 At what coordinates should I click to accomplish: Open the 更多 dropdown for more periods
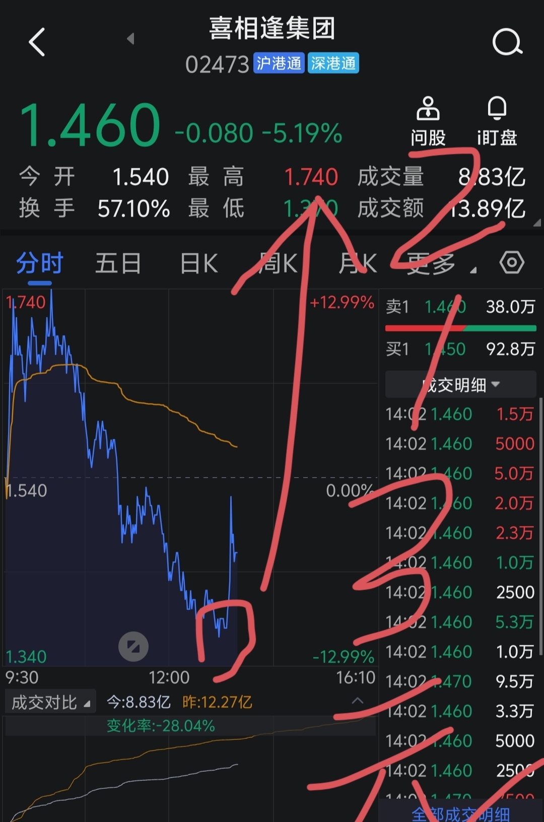click(440, 263)
